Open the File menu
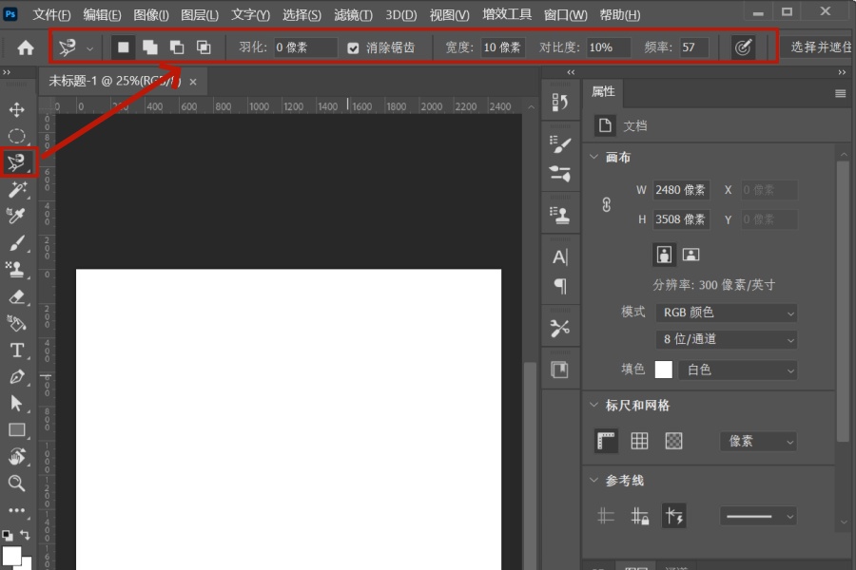The width and height of the screenshot is (856, 570). coord(51,15)
